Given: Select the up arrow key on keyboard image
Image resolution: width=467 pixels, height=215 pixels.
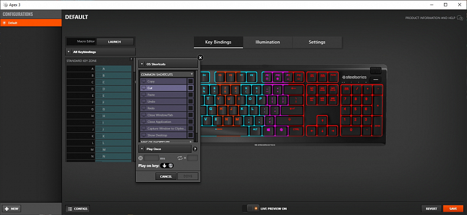Looking at the screenshot, I should pyautogui.click(x=322, y=120).
